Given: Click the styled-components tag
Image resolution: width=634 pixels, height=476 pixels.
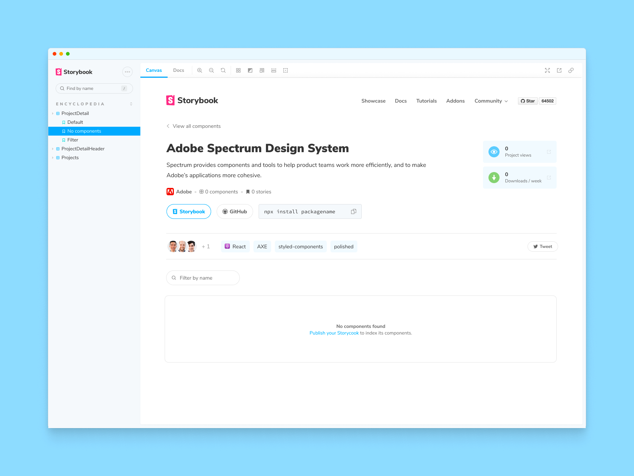Looking at the screenshot, I should pyautogui.click(x=301, y=246).
